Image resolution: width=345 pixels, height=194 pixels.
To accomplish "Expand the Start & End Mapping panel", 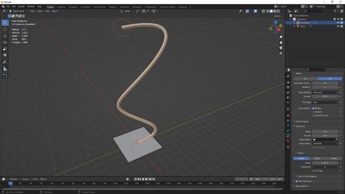I will pyautogui.click(x=307, y=176).
